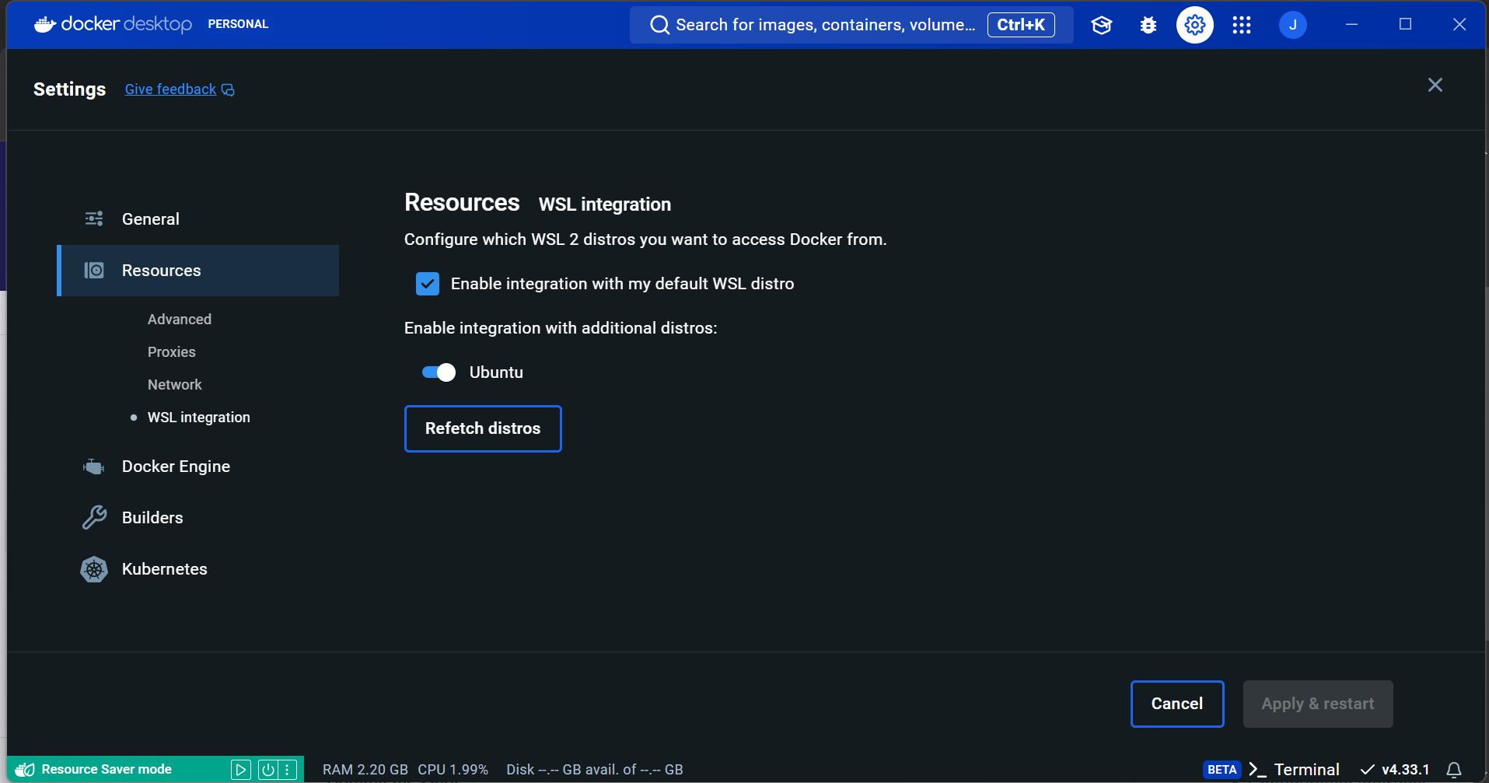
Task: Click the Ubuntu distro label
Action: tap(496, 372)
